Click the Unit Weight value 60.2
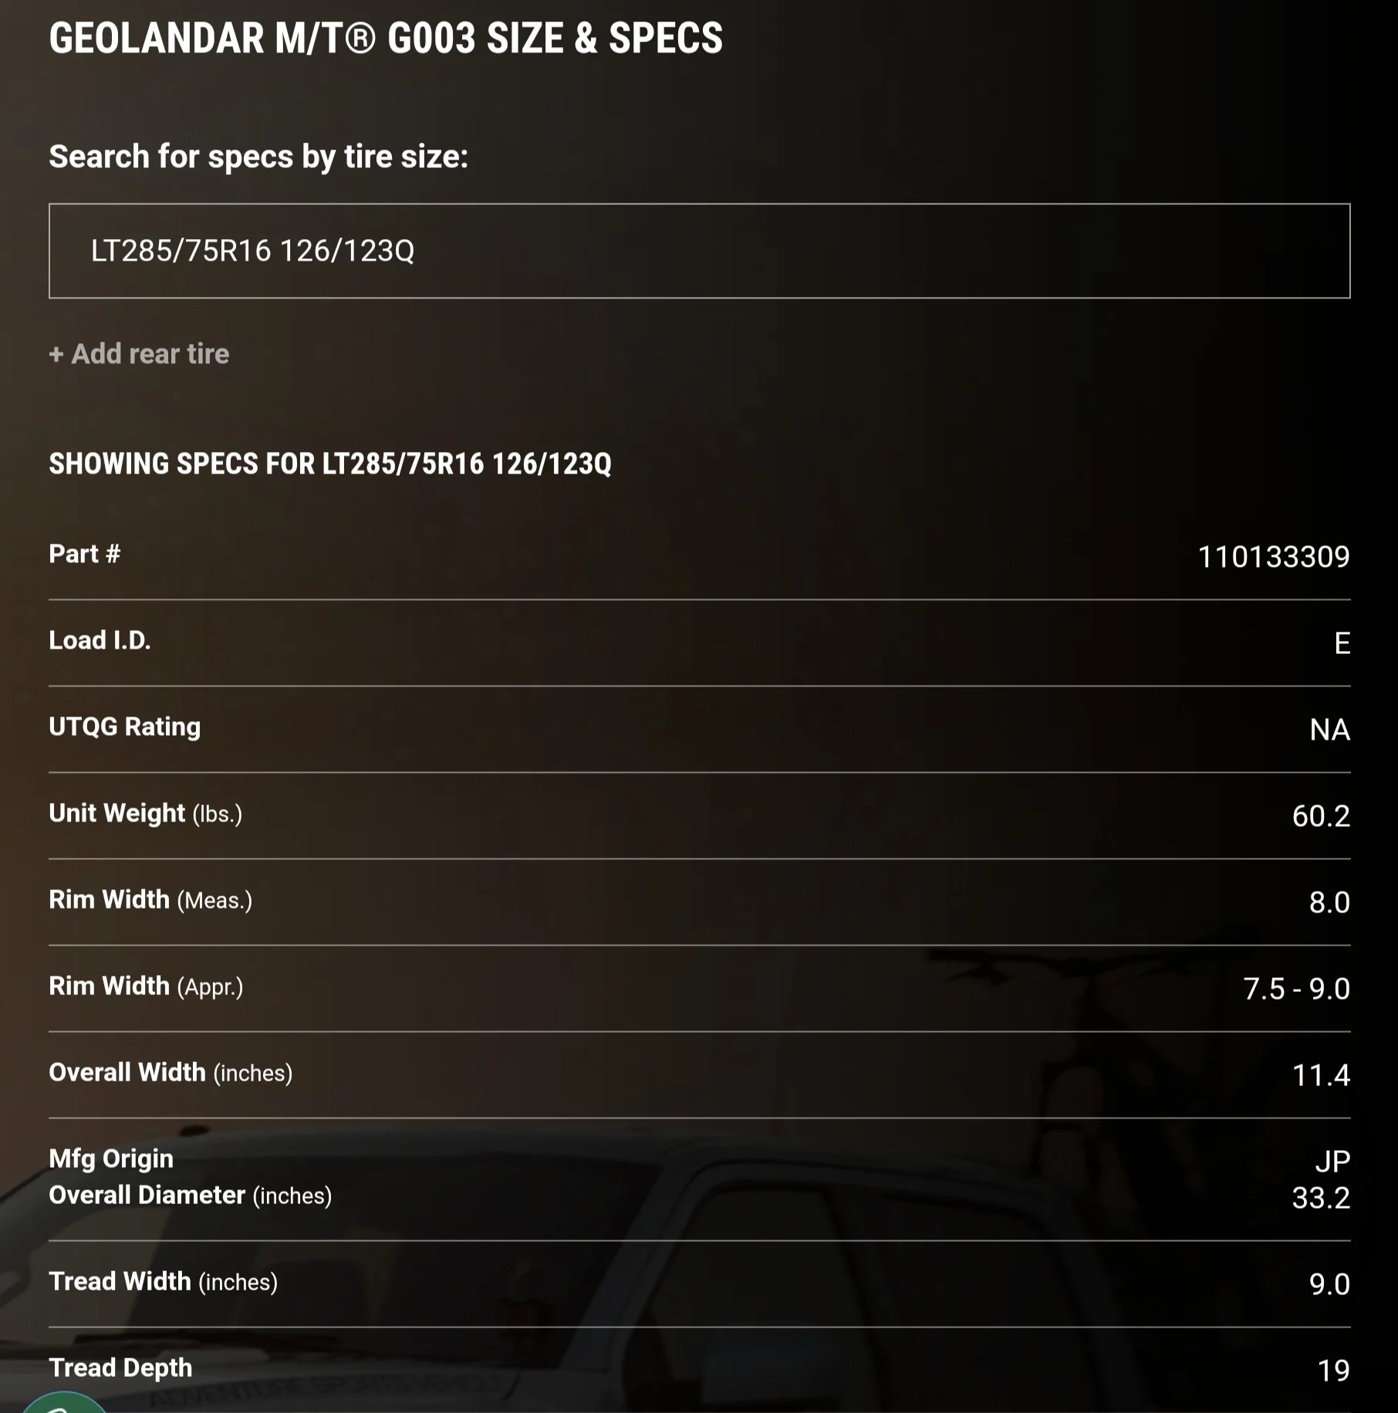Viewport: 1398px width, 1413px height. tap(1321, 816)
